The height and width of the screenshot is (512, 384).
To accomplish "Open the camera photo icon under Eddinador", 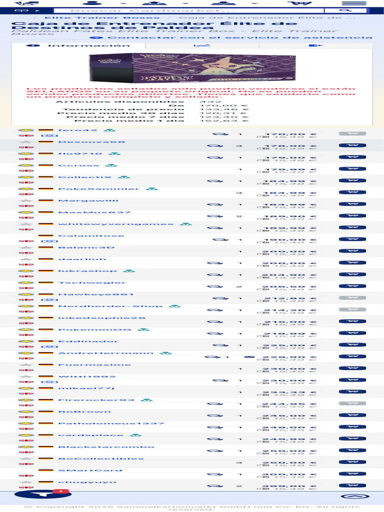I will [49, 347].
